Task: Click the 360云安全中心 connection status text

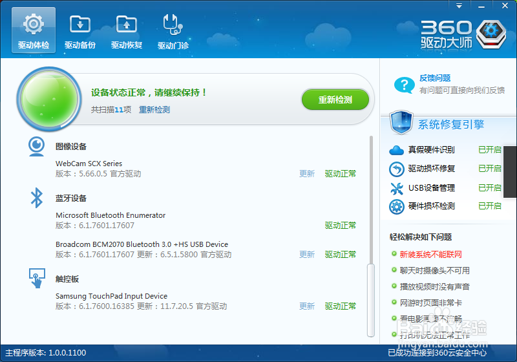Action: (437, 353)
